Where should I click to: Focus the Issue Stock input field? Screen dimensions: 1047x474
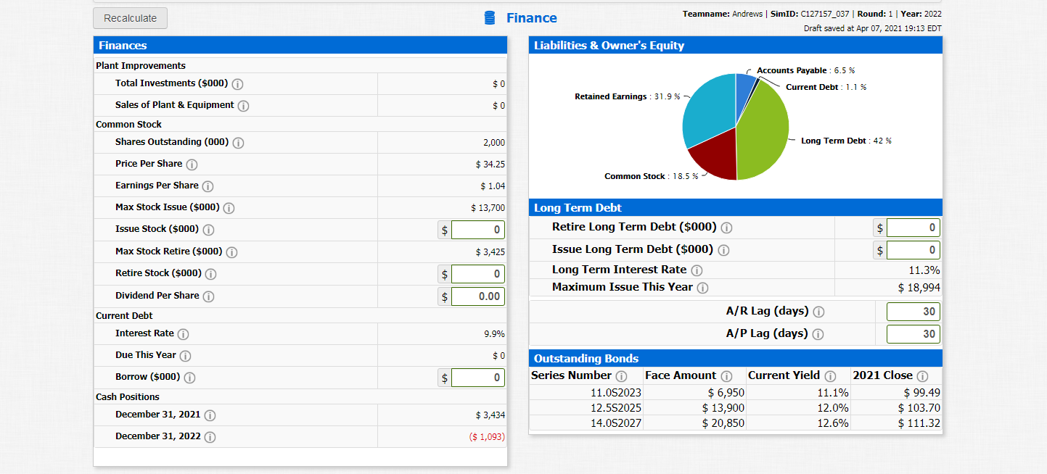tap(477, 230)
